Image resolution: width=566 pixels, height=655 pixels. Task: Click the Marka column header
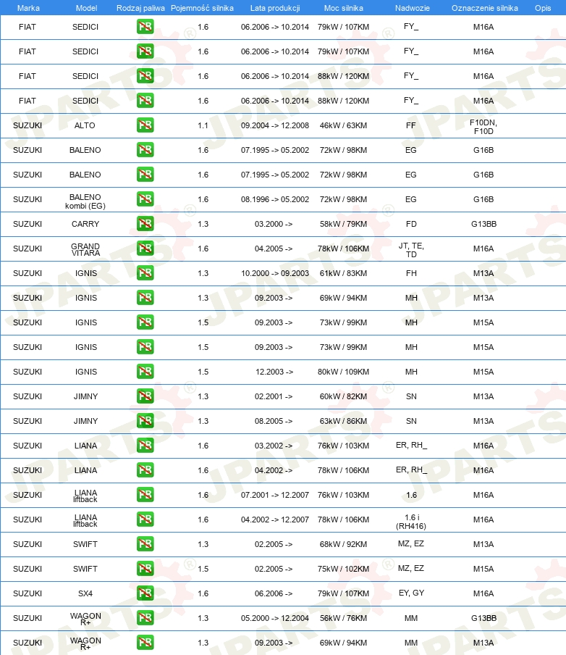(28, 8)
